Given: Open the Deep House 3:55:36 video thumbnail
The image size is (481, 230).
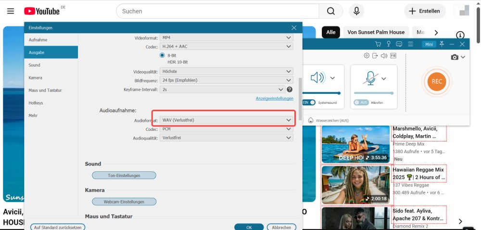Looking at the screenshot, I should [x=355, y=144].
